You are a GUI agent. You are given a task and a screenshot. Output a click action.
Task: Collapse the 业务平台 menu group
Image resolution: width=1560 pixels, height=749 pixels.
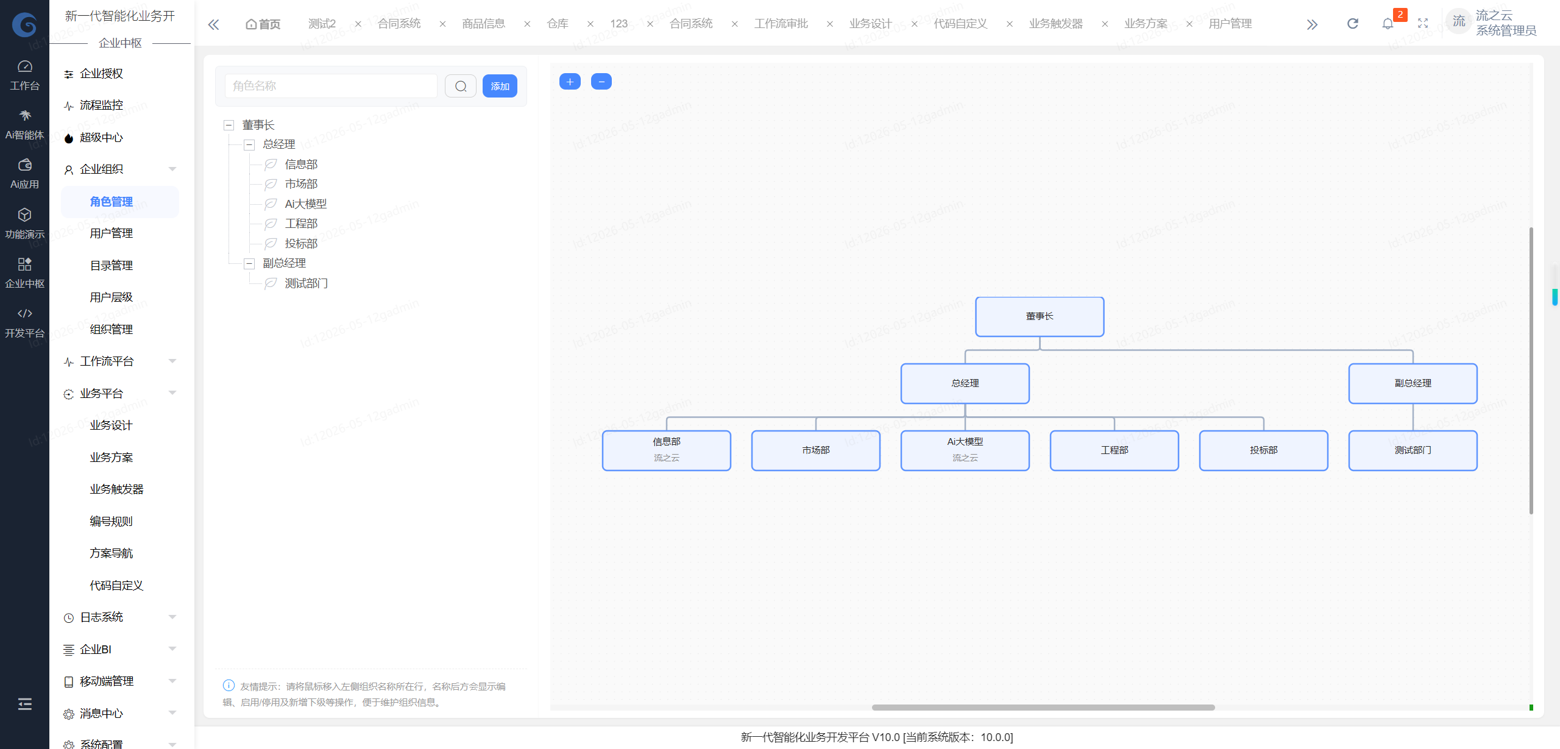tap(172, 394)
